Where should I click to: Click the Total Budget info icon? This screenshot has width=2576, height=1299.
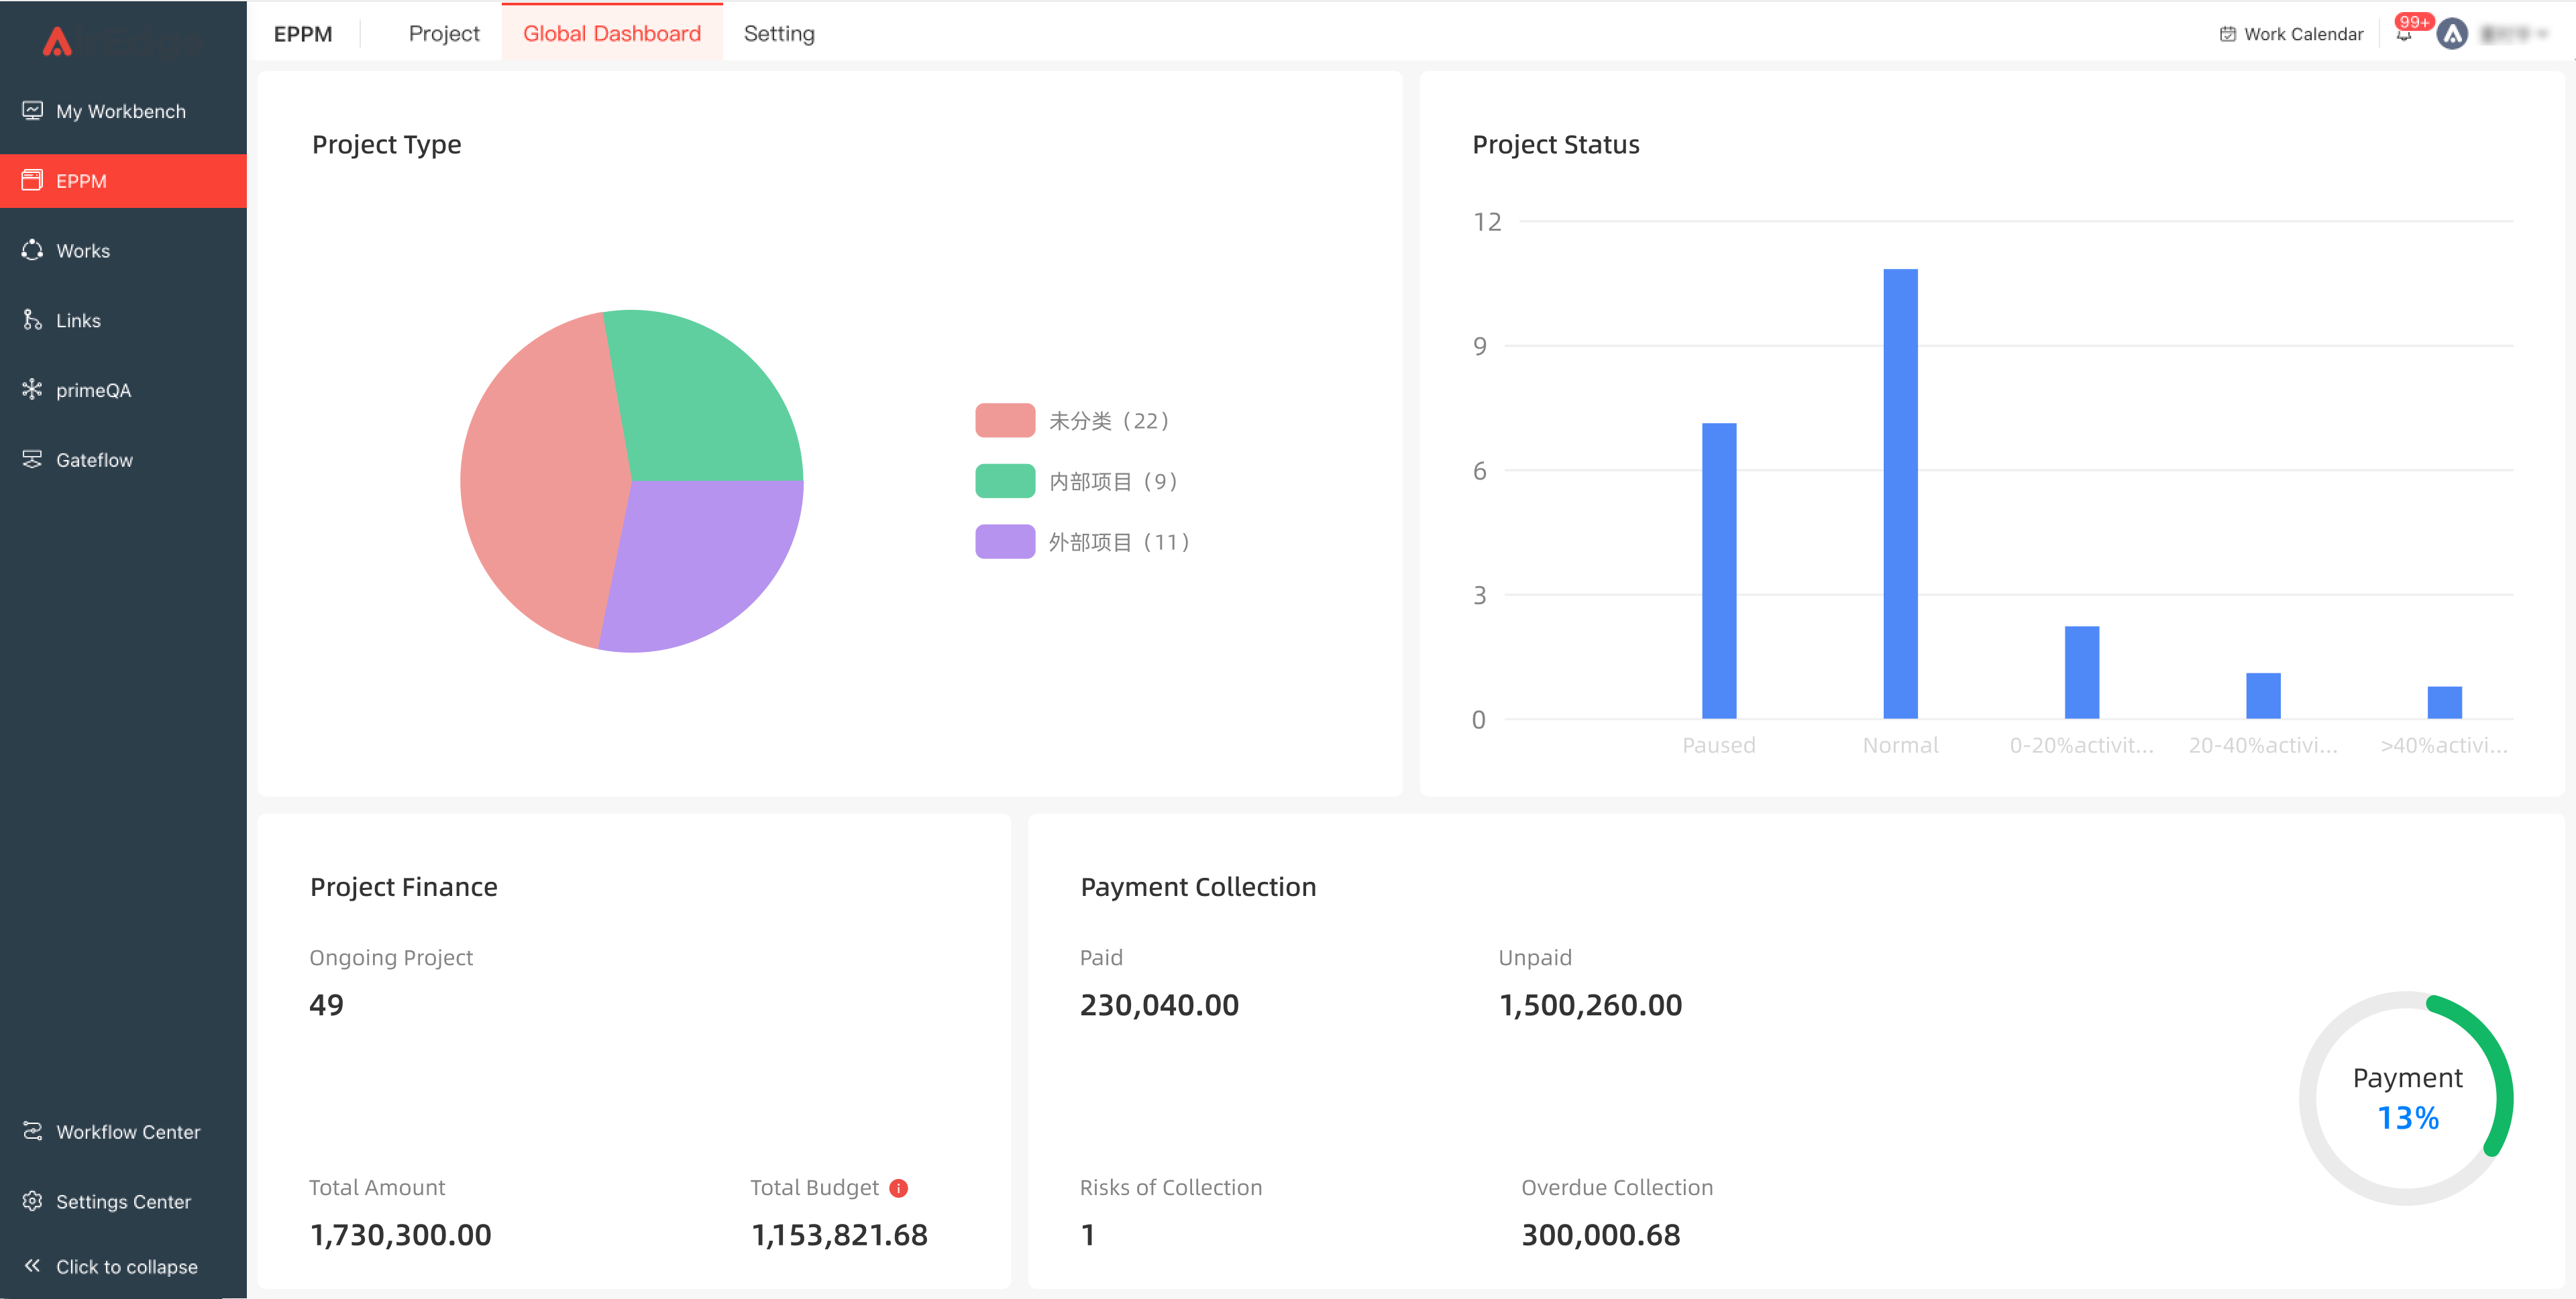899,1188
